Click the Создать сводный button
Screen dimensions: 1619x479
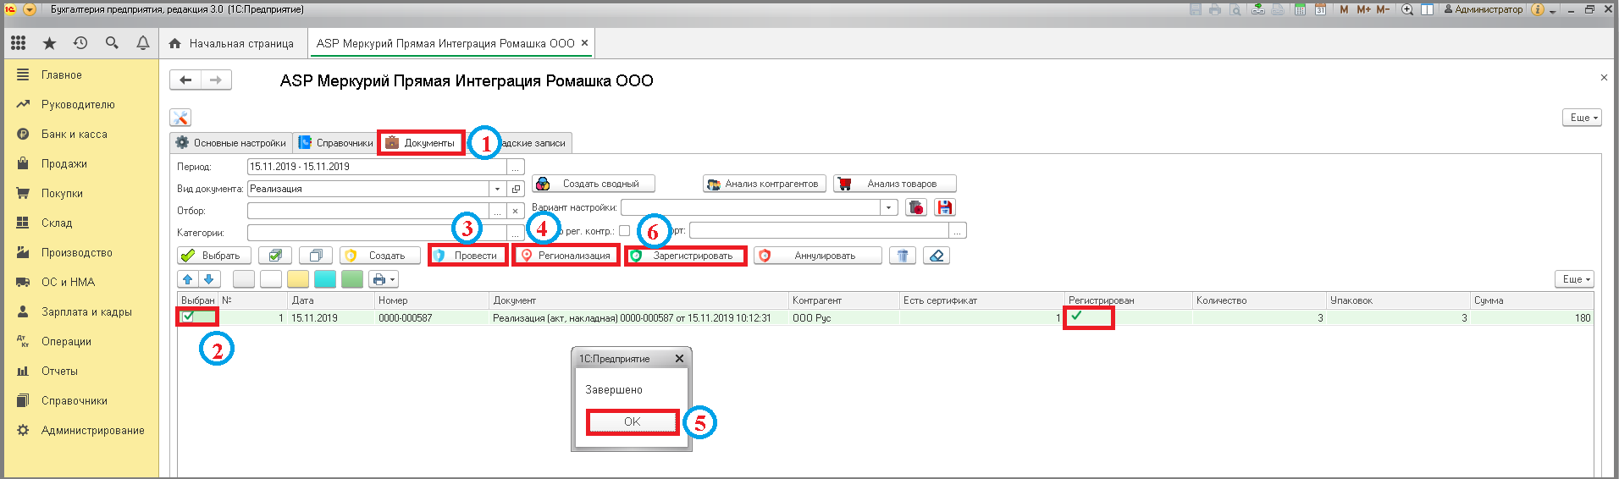pos(593,184)
